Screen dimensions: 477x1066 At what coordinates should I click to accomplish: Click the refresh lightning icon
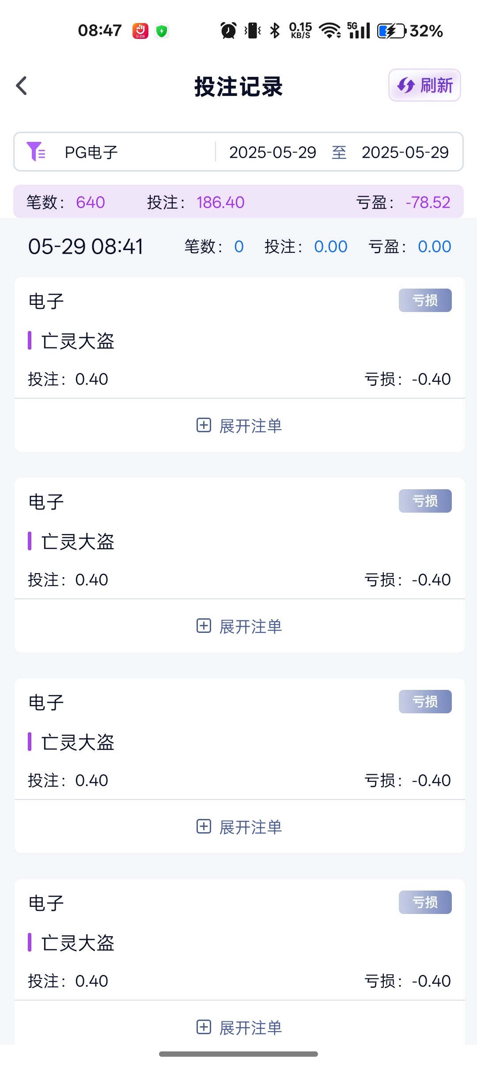pos(405,85)
